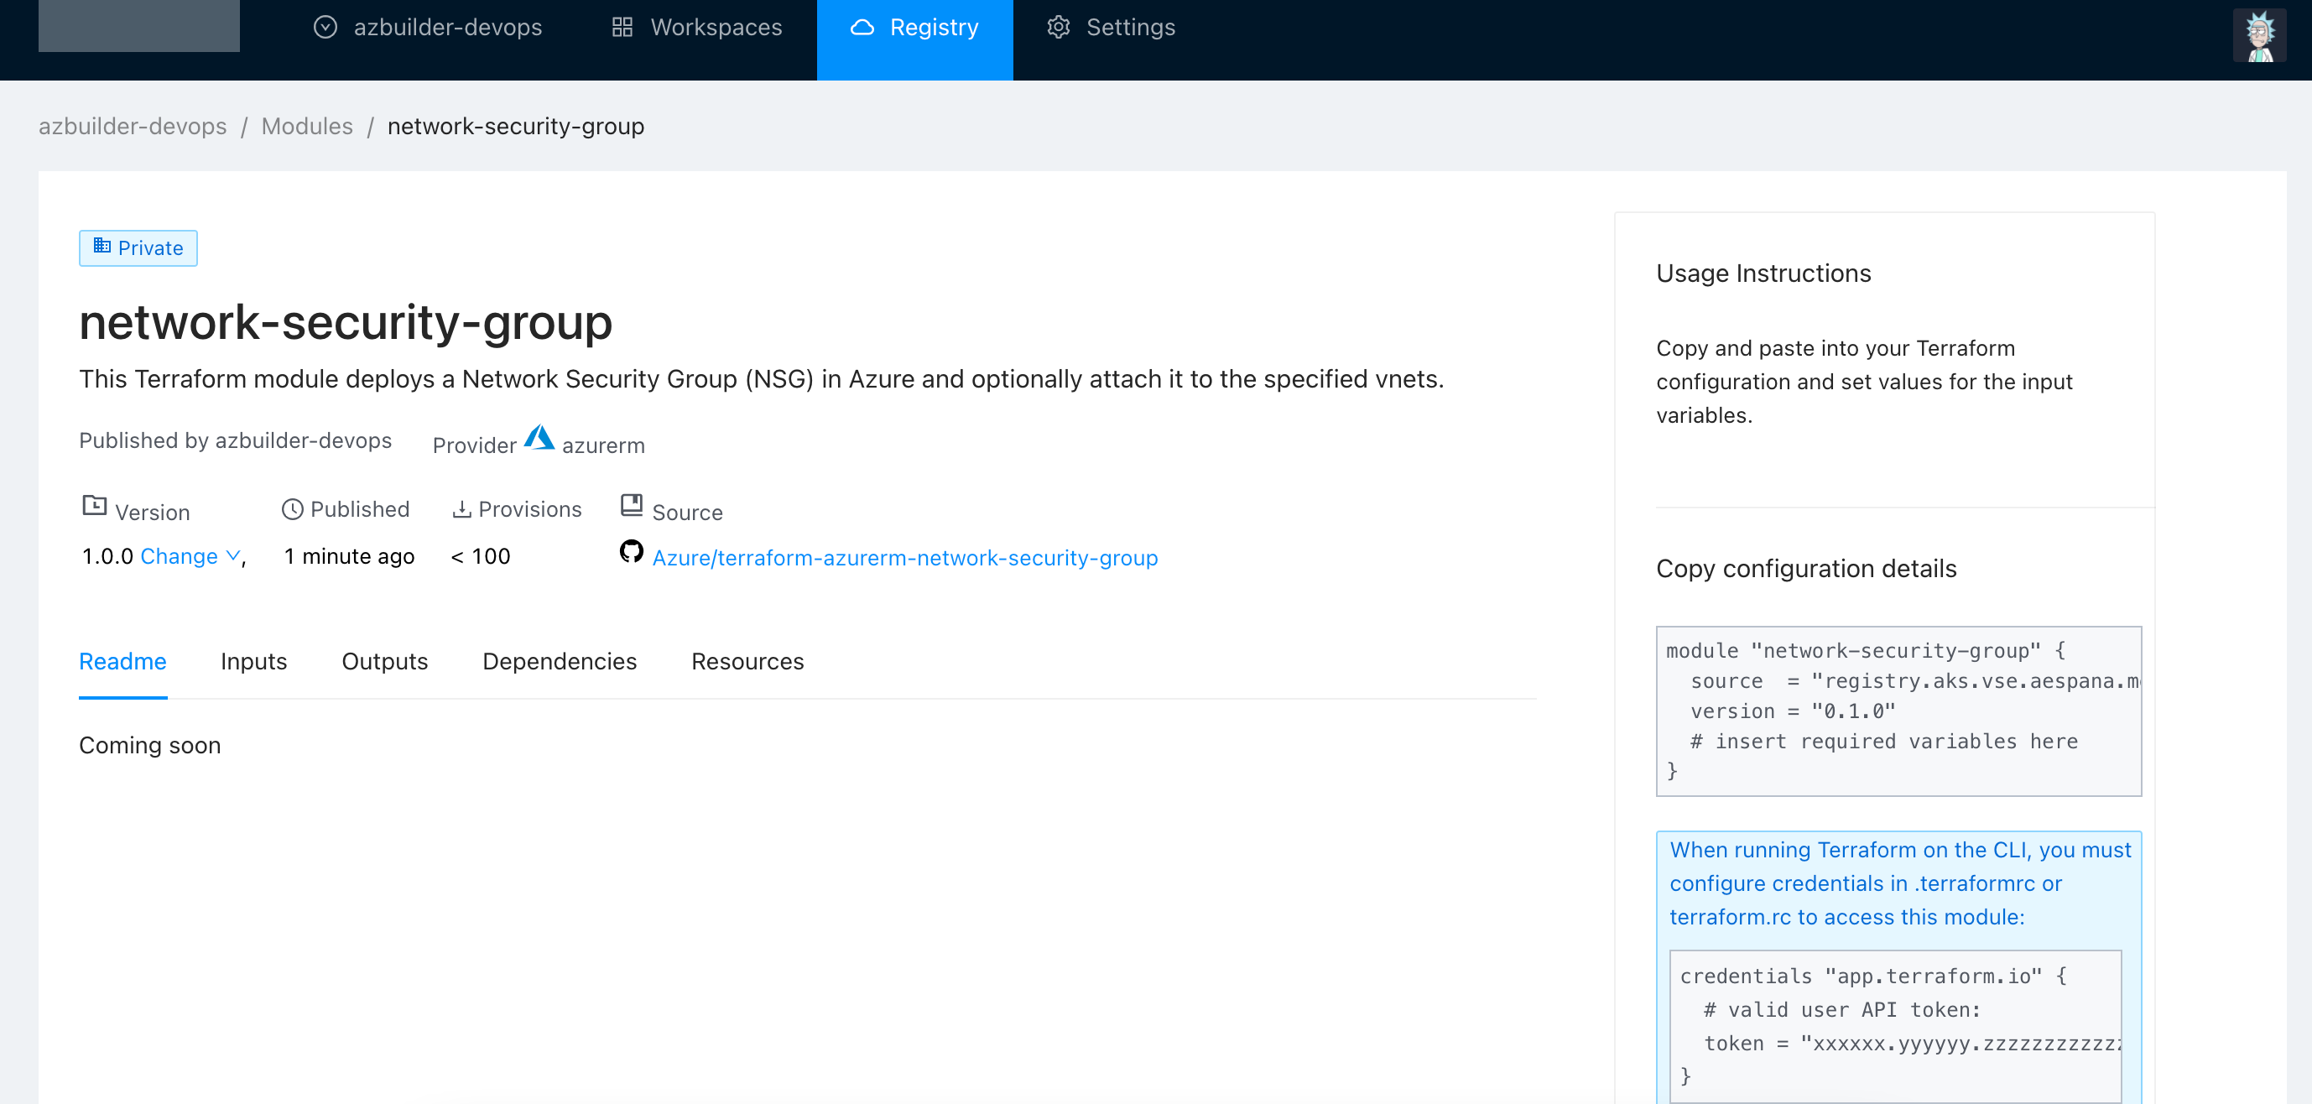Expand the version Change dropdown
Screen dimensions: 2312x1104
pos(190,556)
